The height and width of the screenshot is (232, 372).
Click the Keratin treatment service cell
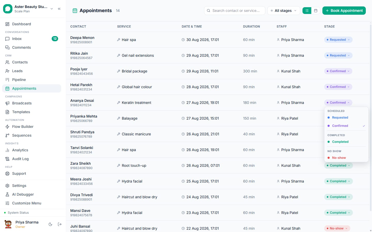(136, 103)
